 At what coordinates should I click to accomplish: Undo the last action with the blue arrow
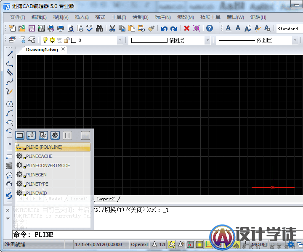[164, 29]
